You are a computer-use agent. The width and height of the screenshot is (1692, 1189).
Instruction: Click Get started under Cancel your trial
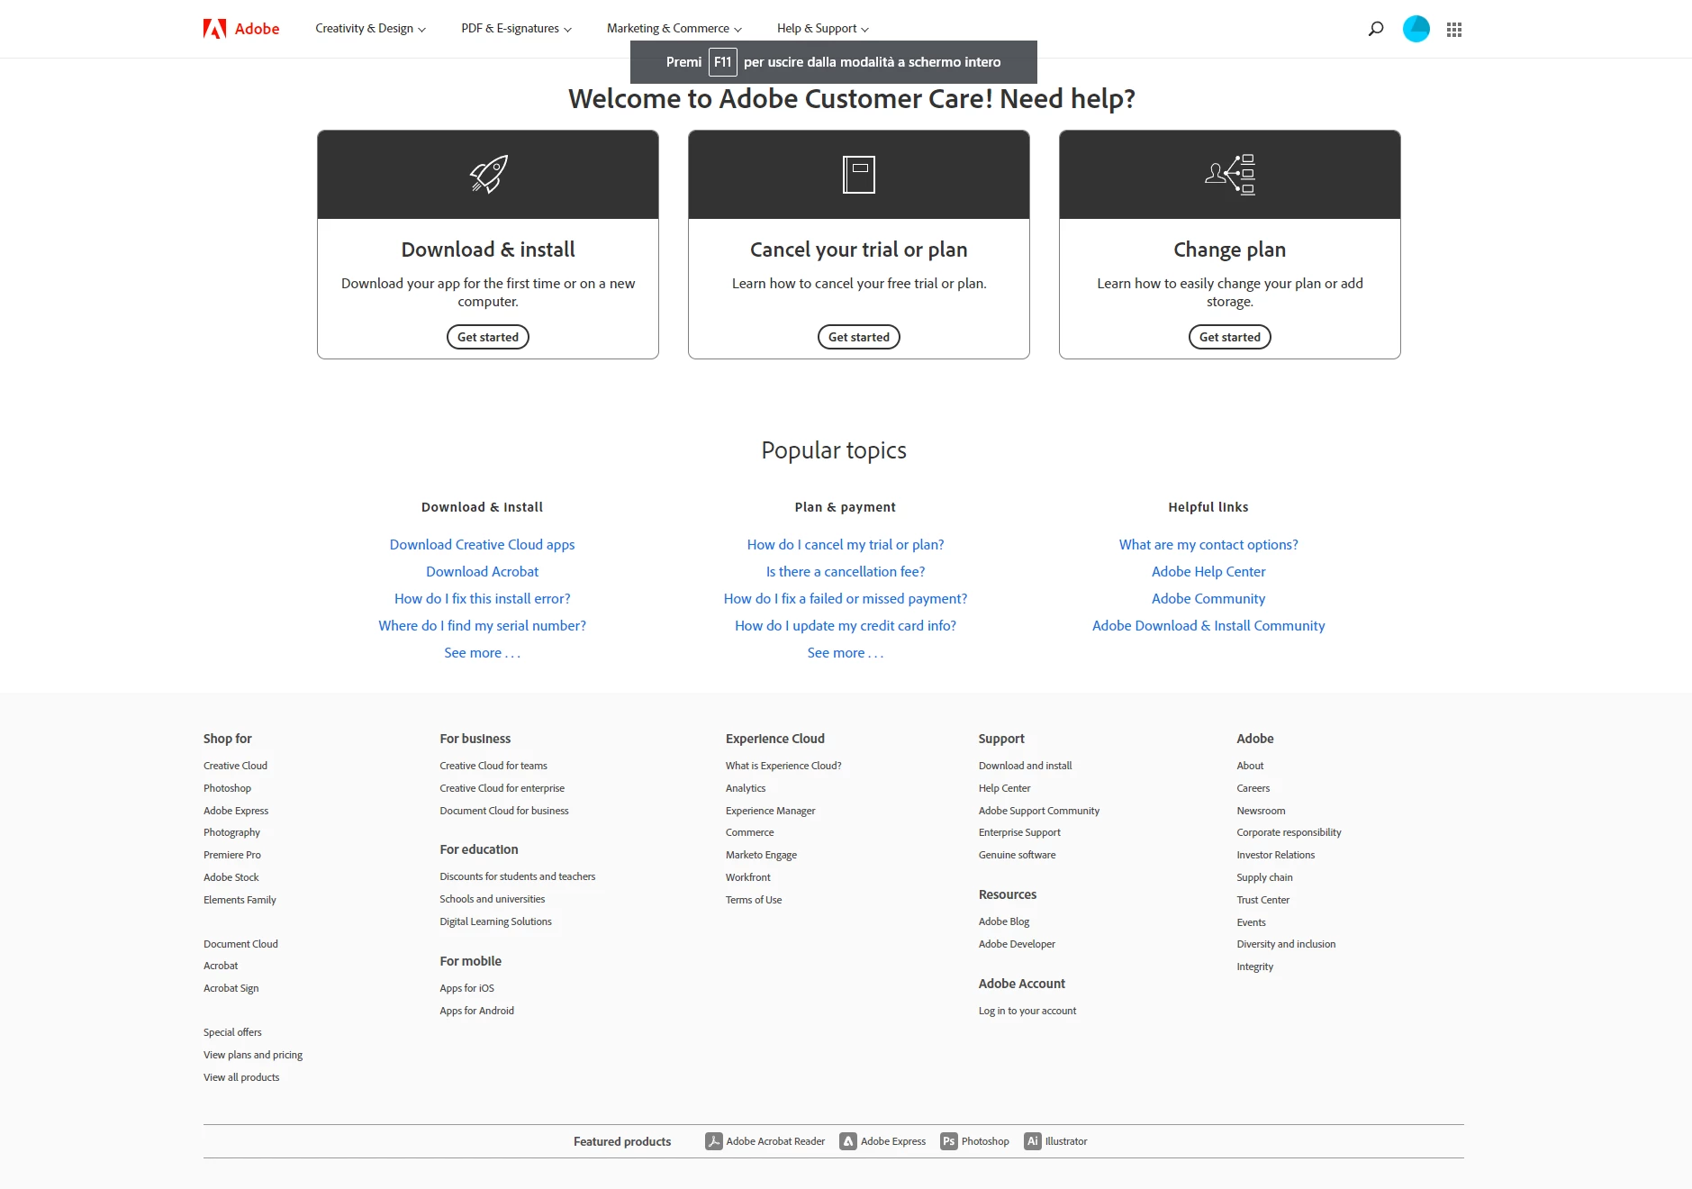click(859, 337)
